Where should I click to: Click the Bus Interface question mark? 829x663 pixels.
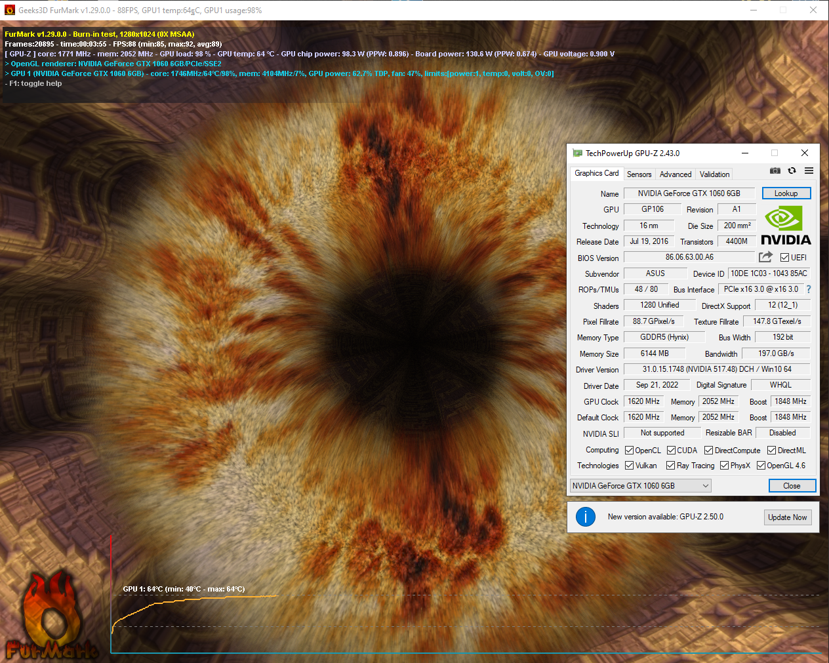tap(809, 289)
